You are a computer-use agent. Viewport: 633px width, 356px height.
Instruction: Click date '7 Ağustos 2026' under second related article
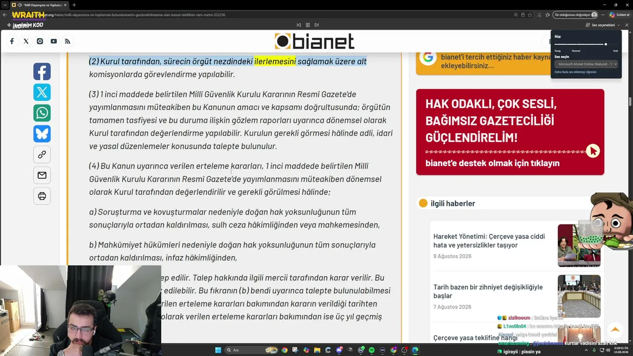pyautogui.click(x=452, y=307)
